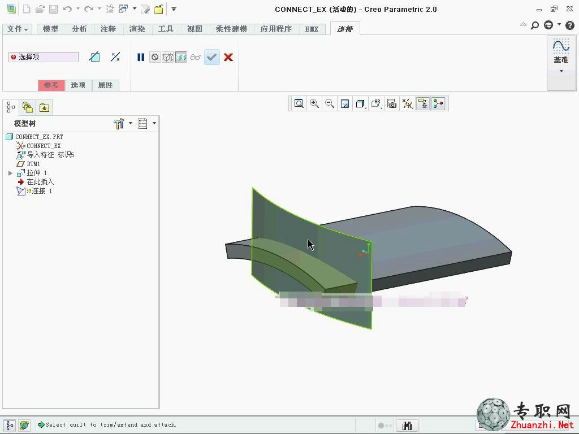Switch to the favorites navigator tab

(44, 107)
